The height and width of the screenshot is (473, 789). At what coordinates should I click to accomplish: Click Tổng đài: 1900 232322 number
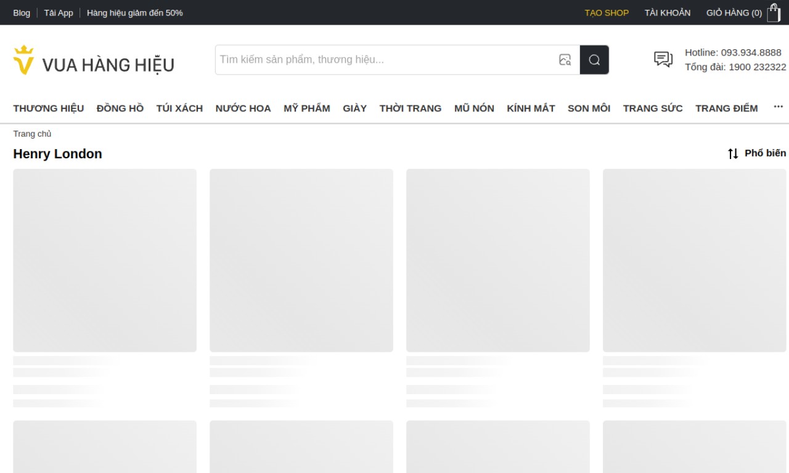point(735,67)
